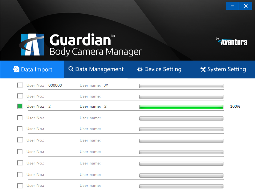Uncheck the green box for user 2
The width and height of the screenshot is (255, 190).
[20, 106]
